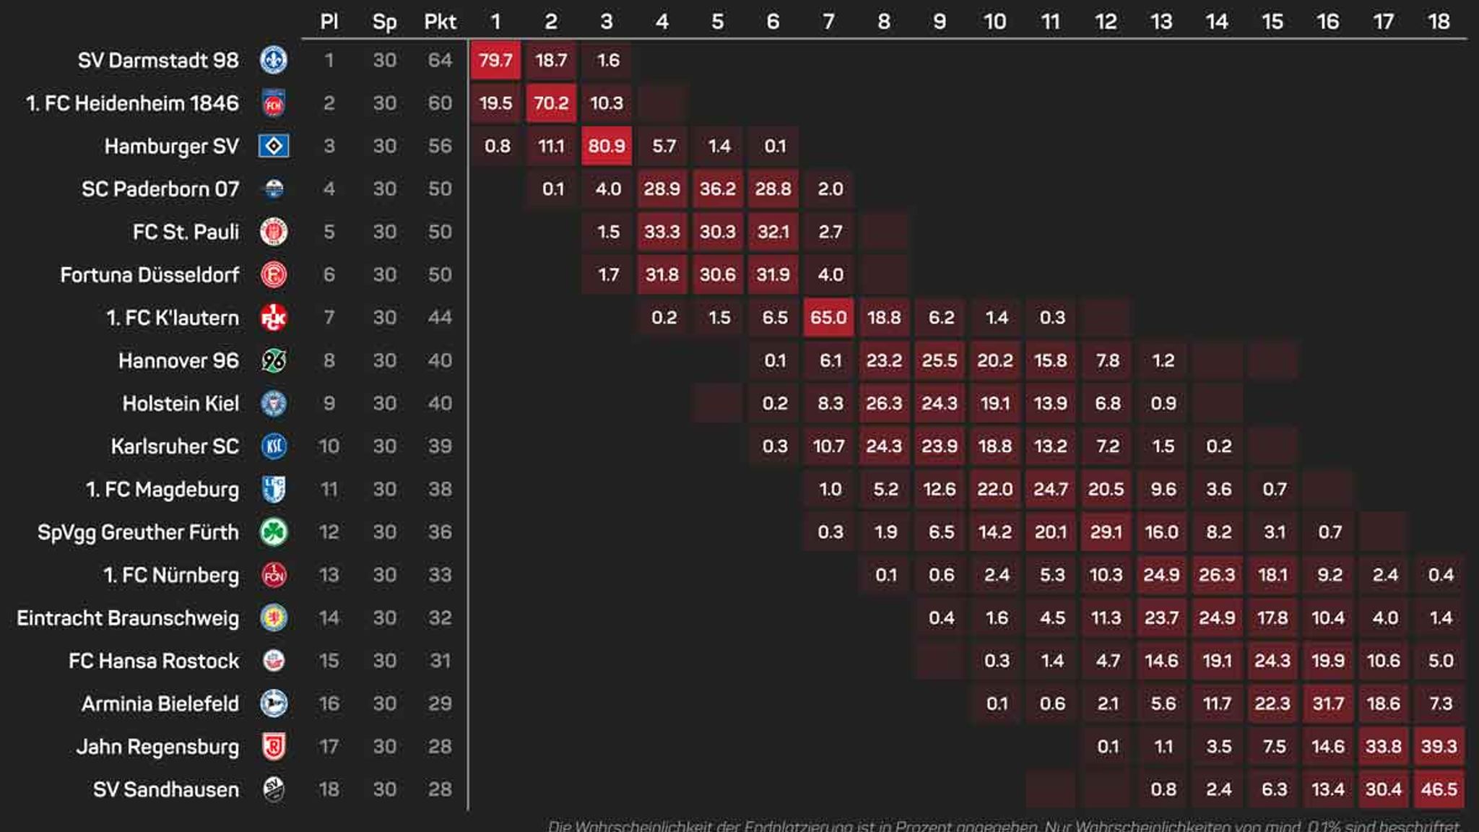
Task: Click the 80.9 probability cell for Hamburger SV
Action: pyautogui.click(x=607, y=146)
